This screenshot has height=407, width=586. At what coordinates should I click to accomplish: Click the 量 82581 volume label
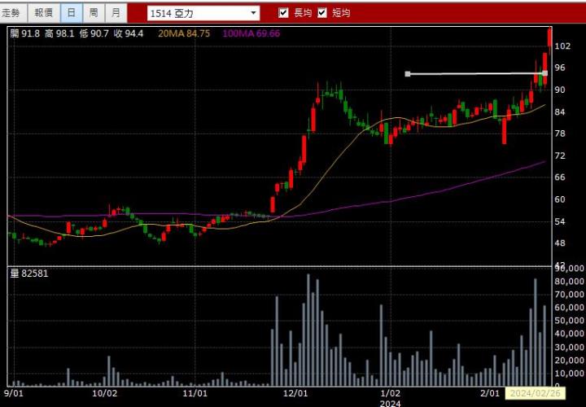tap(29, 274)
